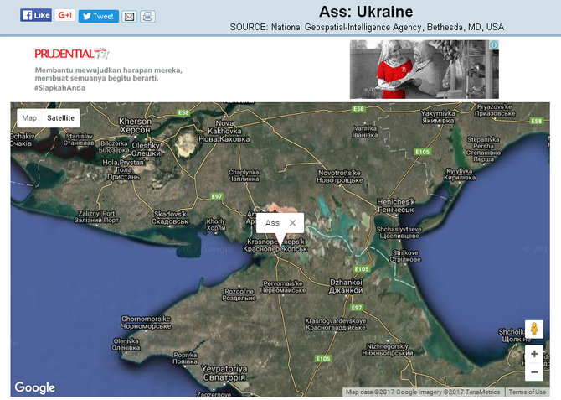Click the Chornomors'ke label
This screenshot has height=400, width=561.
[x=146, y=322]
